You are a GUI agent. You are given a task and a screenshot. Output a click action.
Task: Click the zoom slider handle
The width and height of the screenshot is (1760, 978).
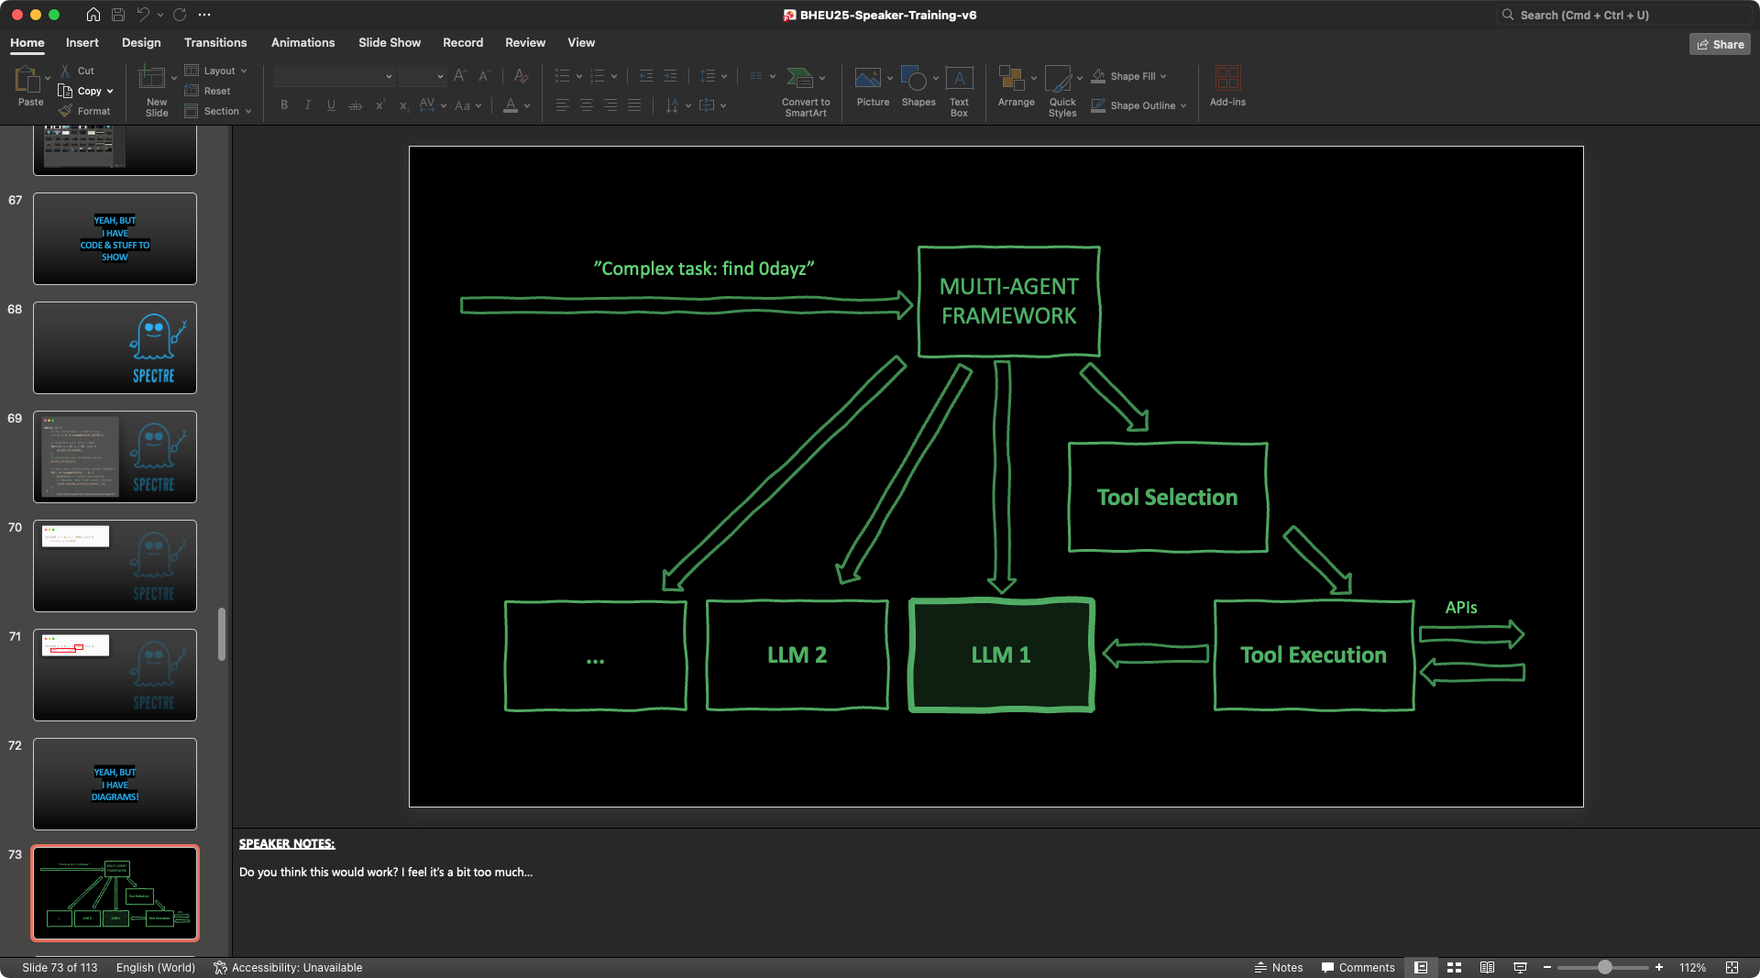coord(1605,968)
